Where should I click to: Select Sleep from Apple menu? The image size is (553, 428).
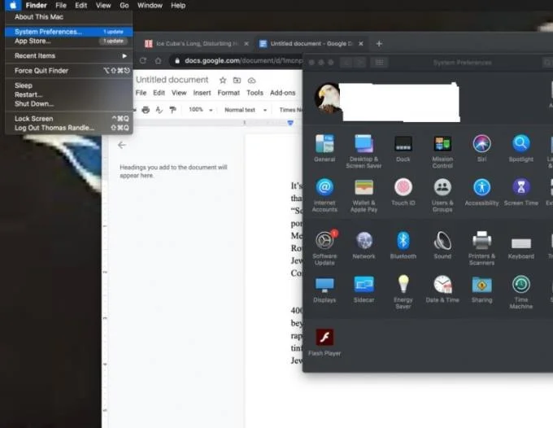(69, 85)
